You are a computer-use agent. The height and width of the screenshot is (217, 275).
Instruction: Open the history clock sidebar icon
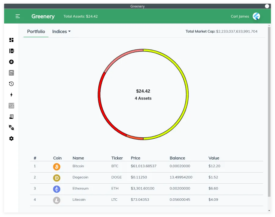[x=11, y=84]
